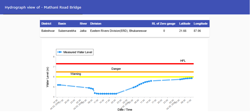Click Eastern Rivers Division(ERD), Bhubaneswar cell
Image resolution: width=250 pixels, height=112 pixels.
[x=118, y=31]
